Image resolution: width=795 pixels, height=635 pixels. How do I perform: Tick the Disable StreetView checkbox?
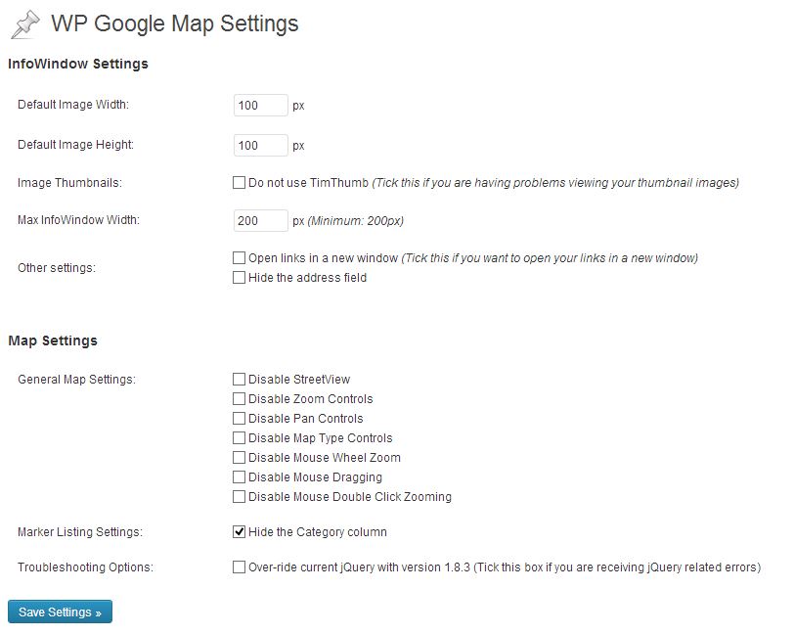(239, 380)
